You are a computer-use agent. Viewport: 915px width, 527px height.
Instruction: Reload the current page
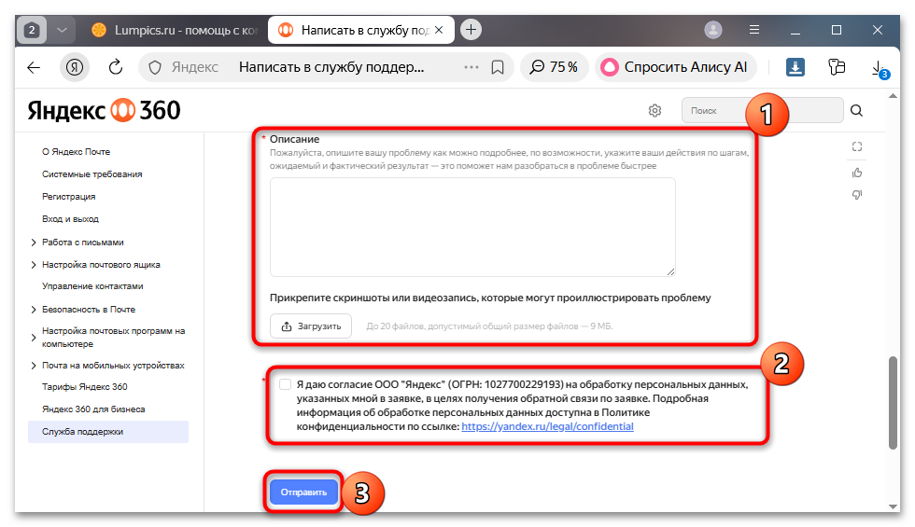pos(116,67)
